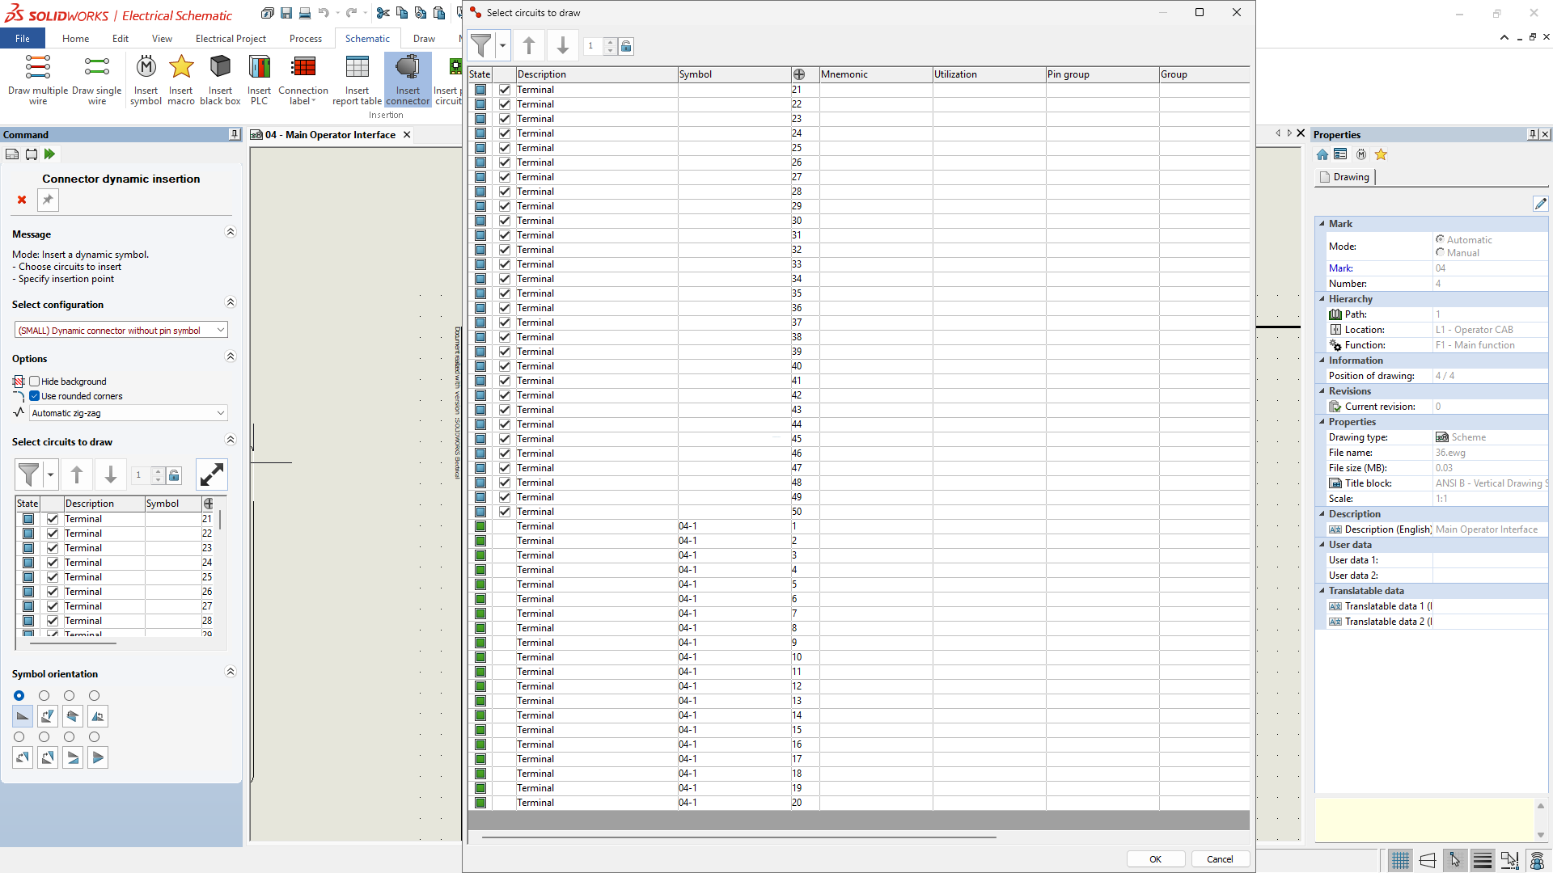Collapse the Symbol orientation section
1553x873 pixels.
click(x=231, y=672)
